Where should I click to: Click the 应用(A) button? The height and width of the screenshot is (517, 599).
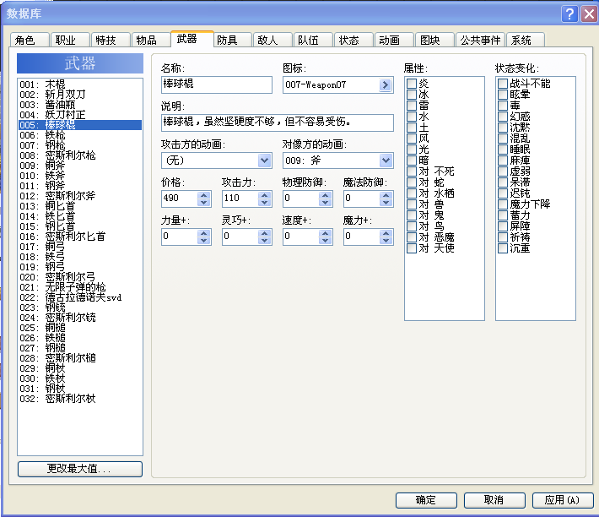pos(563,500)
